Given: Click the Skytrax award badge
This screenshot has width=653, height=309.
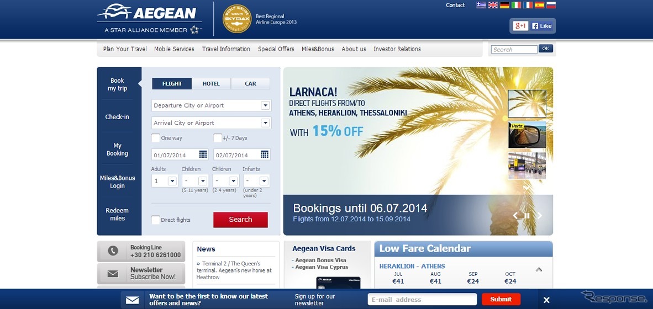Looking at the screenshot, I should click(237, 19).
